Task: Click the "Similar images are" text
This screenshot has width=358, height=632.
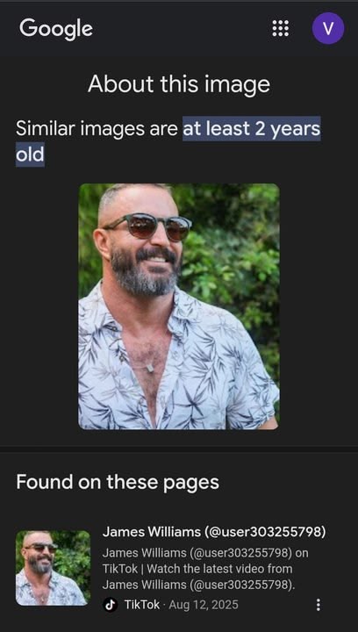Action: coord(97,129)
